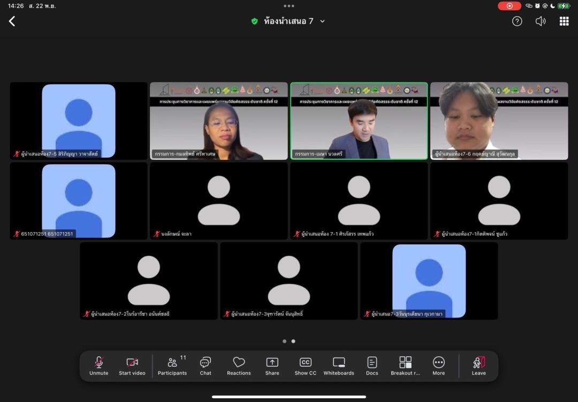Show CC closed captions
This screenshot has width=578, height=402.
tap(305, 366)
